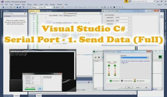Image resolution: width=167 pixels, height=97 pixels.
Task: Click the Save toolbar icon
Action: click(x=18, y=7)
